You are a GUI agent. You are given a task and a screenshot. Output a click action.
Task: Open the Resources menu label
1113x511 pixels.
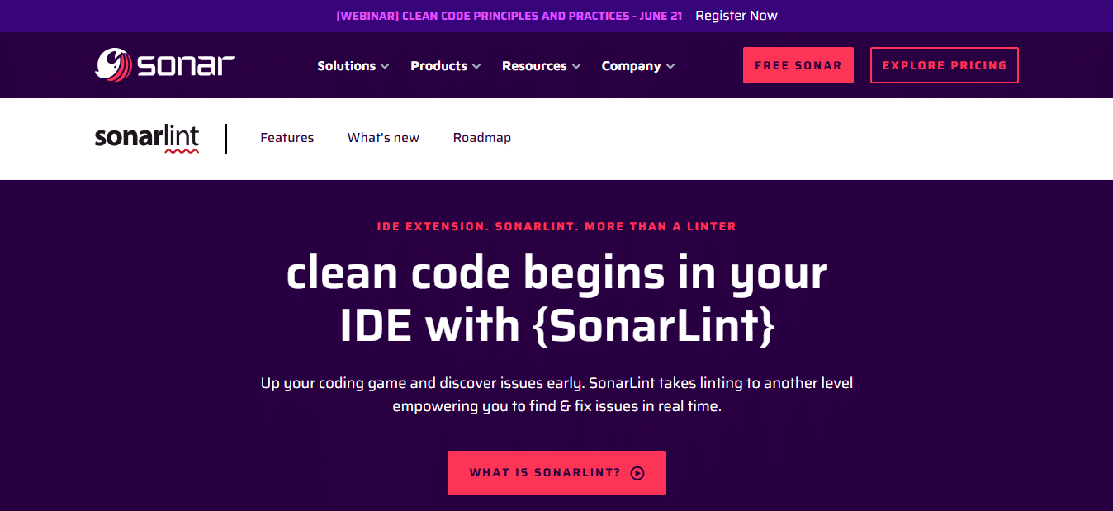click(534, 66)
